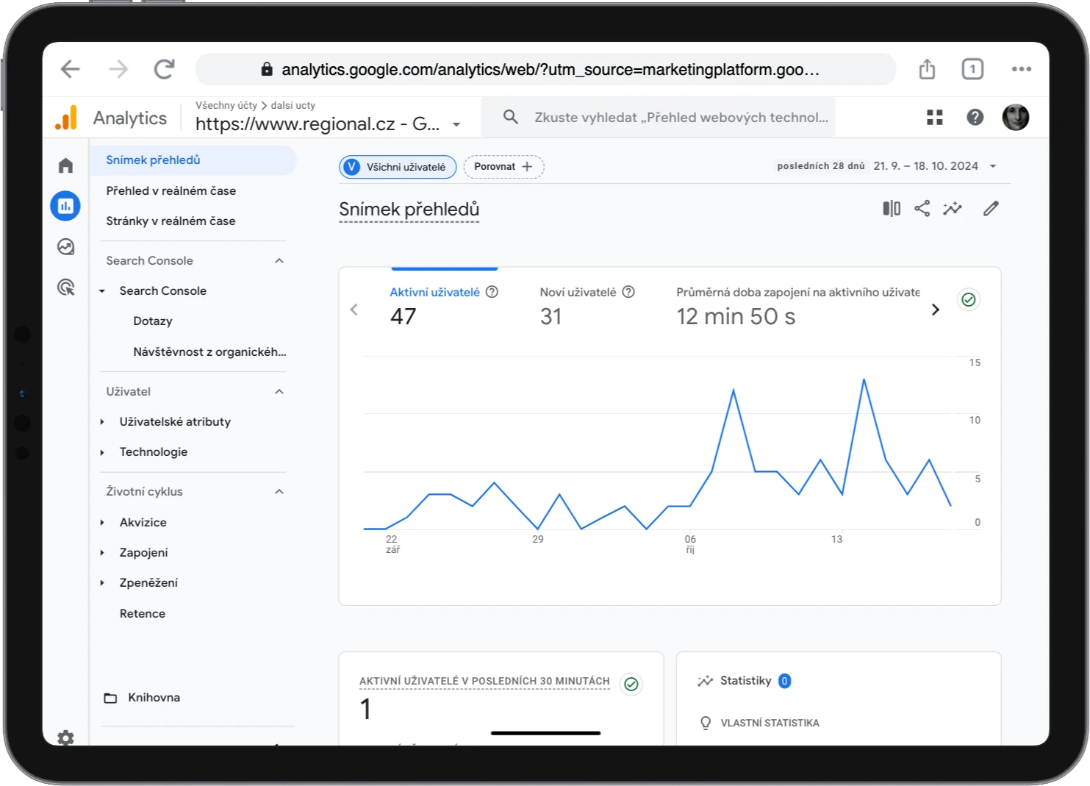Open the date range dropdown
This screenshot has height=786, width=1090.
tap(993, 166)
